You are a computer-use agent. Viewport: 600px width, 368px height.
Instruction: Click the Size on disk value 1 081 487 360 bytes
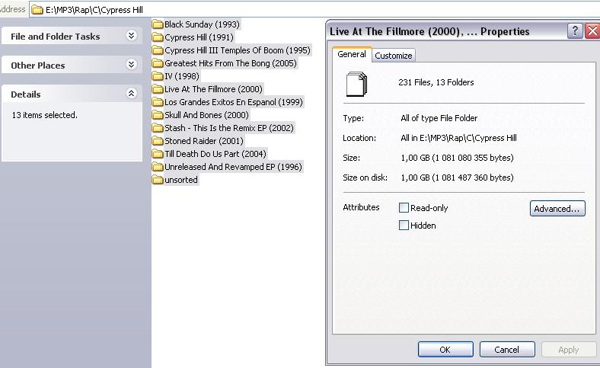coord(458,178)
